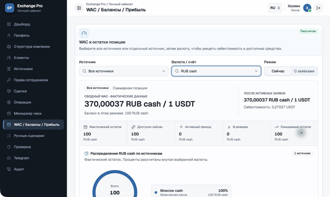Click the Дэшборд grid icon
Image resolution: width=330 pixels, height=197 pixels.
coord(9,24)
